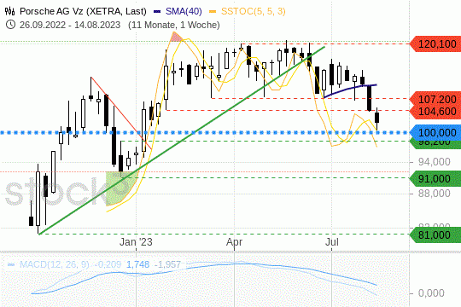461x307 pixels.
Task: Click the MACD value 1,748
Action: (138, 264)
